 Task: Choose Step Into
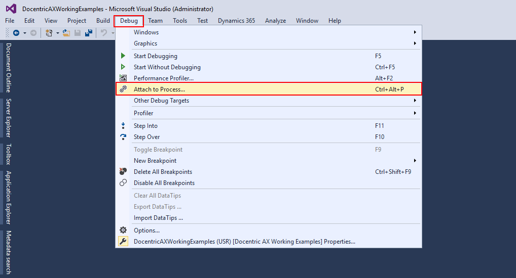pos(269,126)
